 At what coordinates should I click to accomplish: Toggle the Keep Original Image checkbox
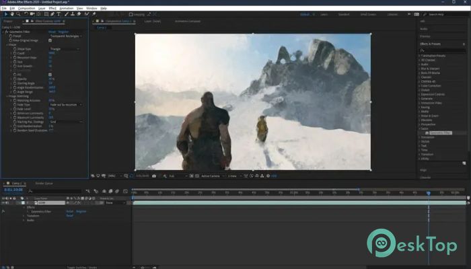pyautogui.click(x=50, y=40)
